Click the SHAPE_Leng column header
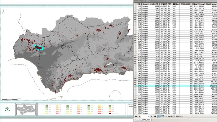This screenshot has height=122, width=217. (x=198, y=4)
